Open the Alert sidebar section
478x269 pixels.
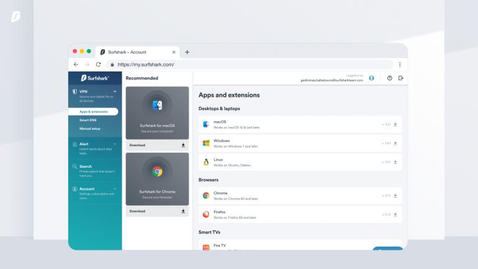coord(95,148)
